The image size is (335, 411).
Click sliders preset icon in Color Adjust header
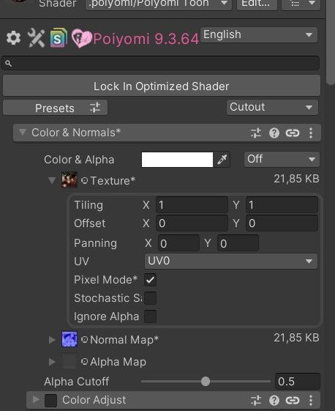tap(256, 400)
